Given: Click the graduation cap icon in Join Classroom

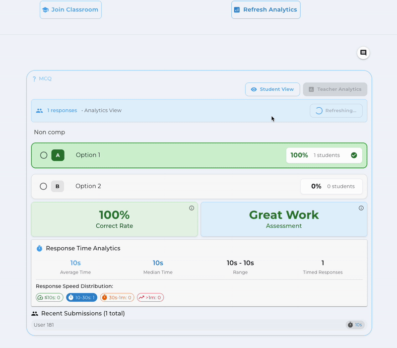Looking at the screenshot, I should (46, 9).
